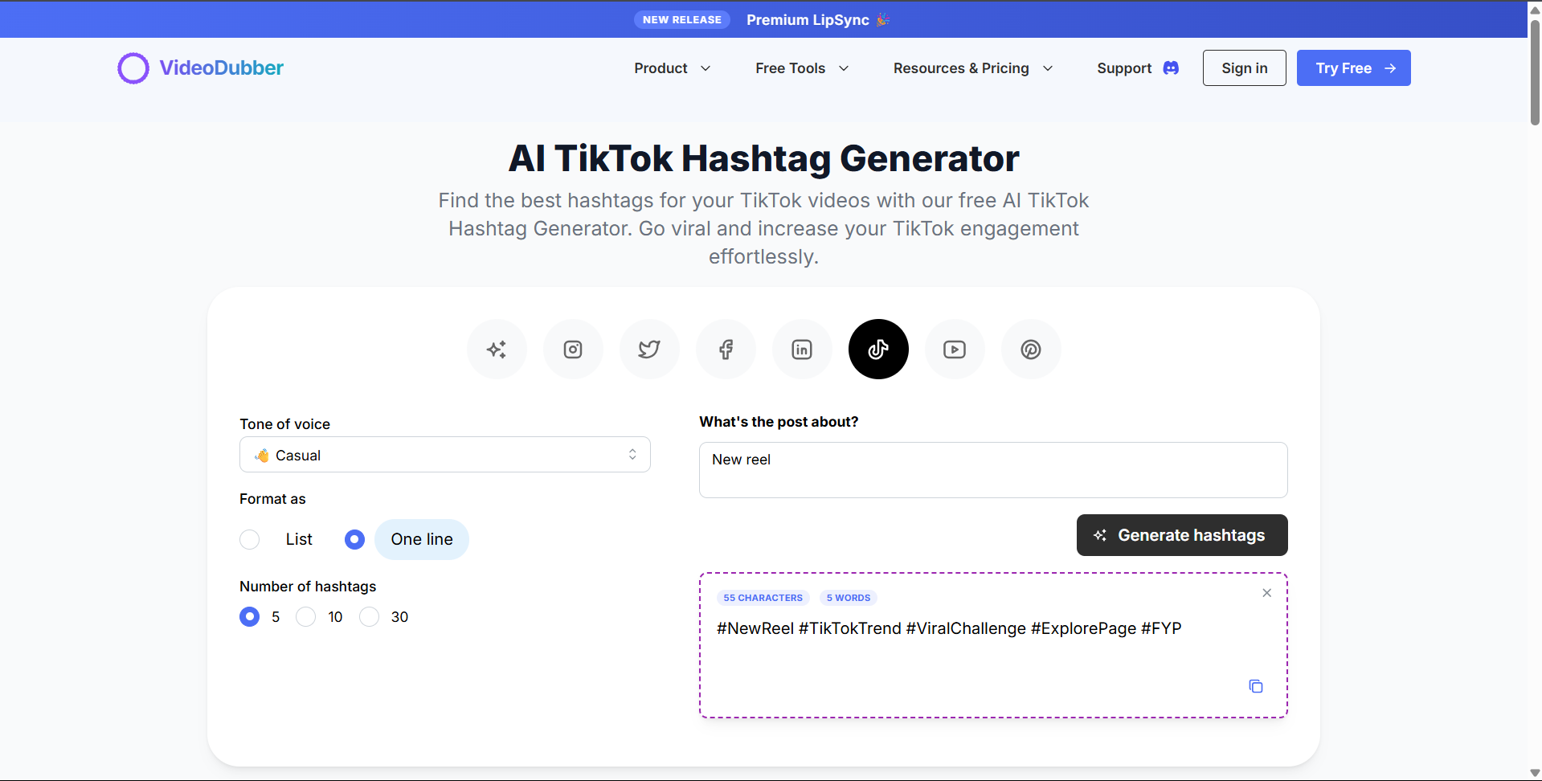
Task: Set number of hashtags to 5
Action: pos(250,616)
